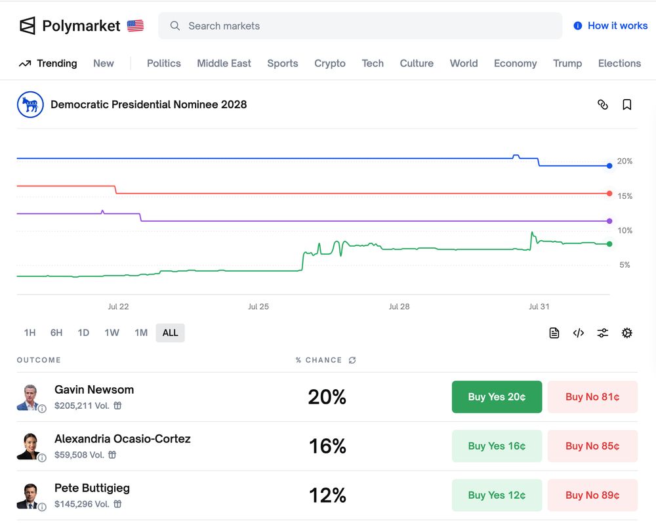Buy No 85¢ for Ocasio-Cortez
Viewport: 656px width, 523px height.
[x=592, y=446]
